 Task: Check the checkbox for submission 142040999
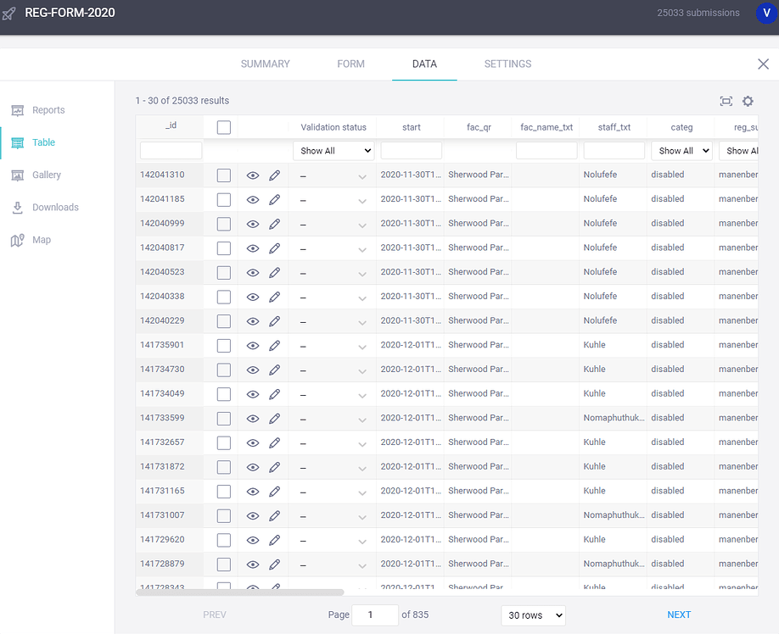click(x=225, y=223)
